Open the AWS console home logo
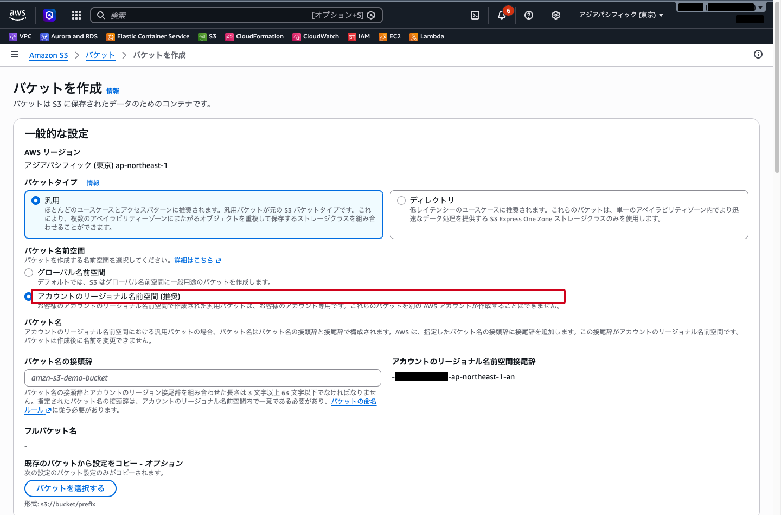Viewport: 781px width, 515px height. [18, 15]
